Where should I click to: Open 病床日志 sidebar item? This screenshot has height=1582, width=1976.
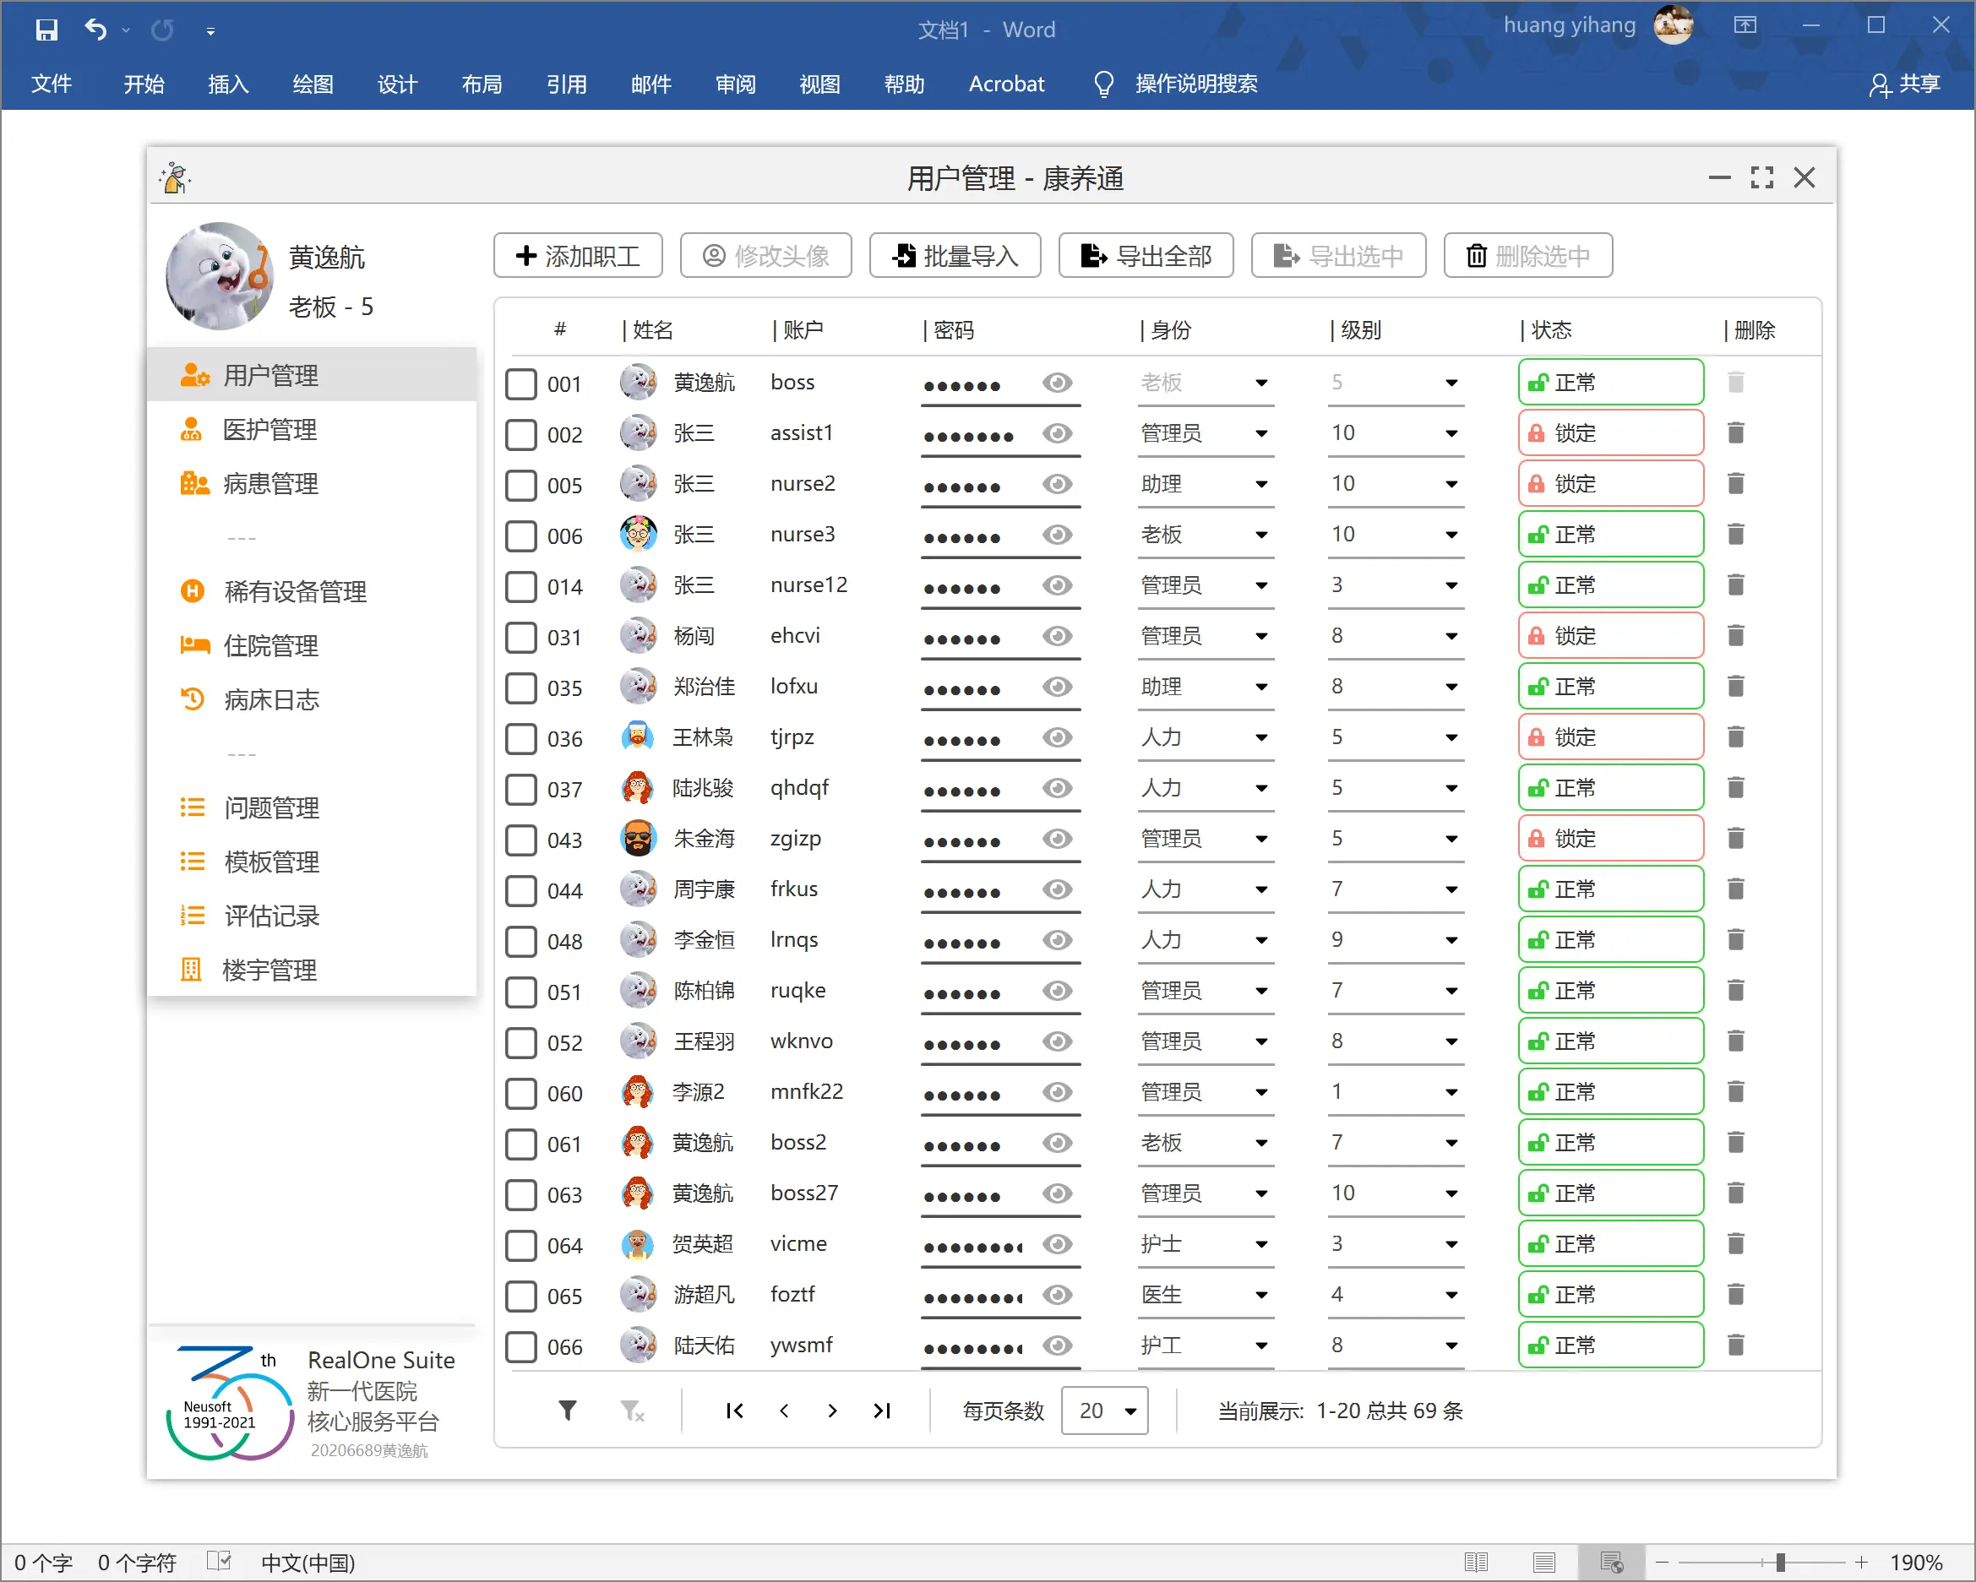click(271, 700)
